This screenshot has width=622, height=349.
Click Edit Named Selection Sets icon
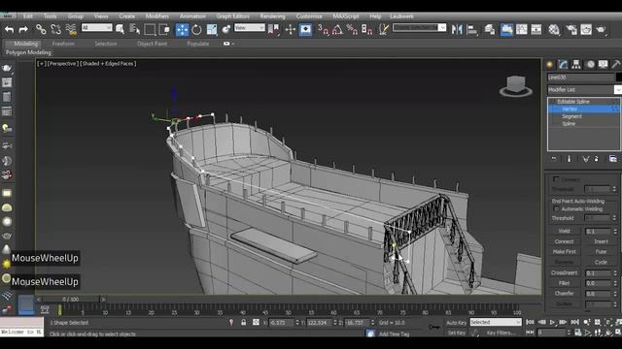(384, 29)
